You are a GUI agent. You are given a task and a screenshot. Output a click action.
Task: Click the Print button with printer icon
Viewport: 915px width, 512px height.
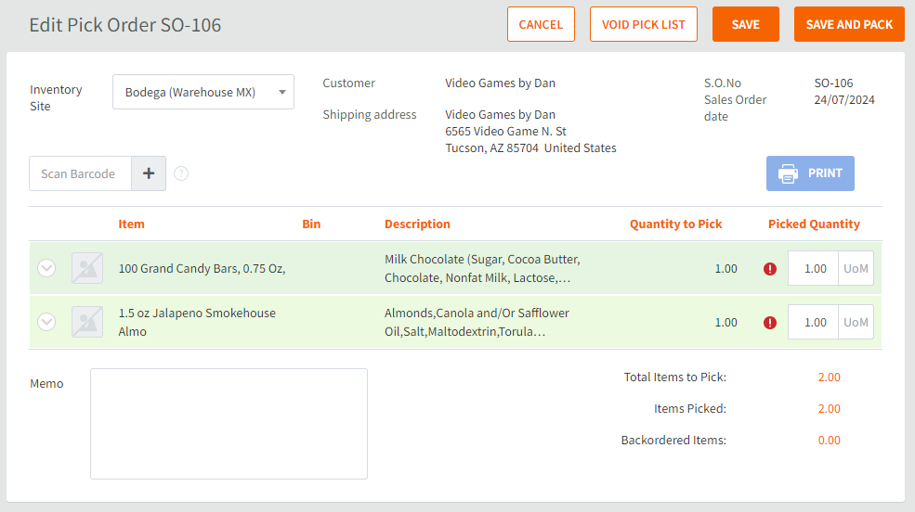(x=810, y=173)
